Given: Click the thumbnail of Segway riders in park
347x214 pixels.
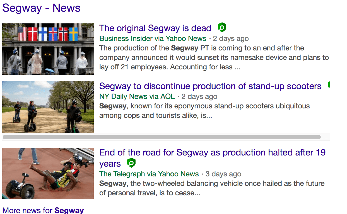Looking at the screenshot, I should click(48, 107).
